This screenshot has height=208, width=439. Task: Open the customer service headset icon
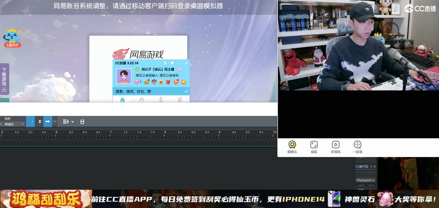pos(154,82)
